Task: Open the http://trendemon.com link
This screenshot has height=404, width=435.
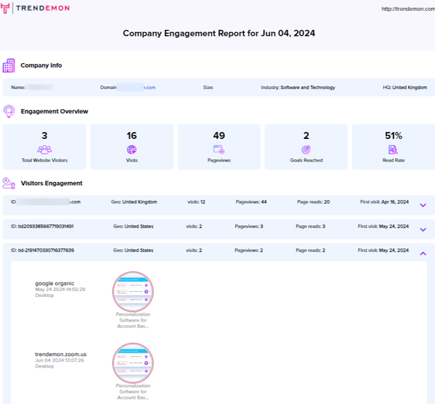Action: [406, 9]
